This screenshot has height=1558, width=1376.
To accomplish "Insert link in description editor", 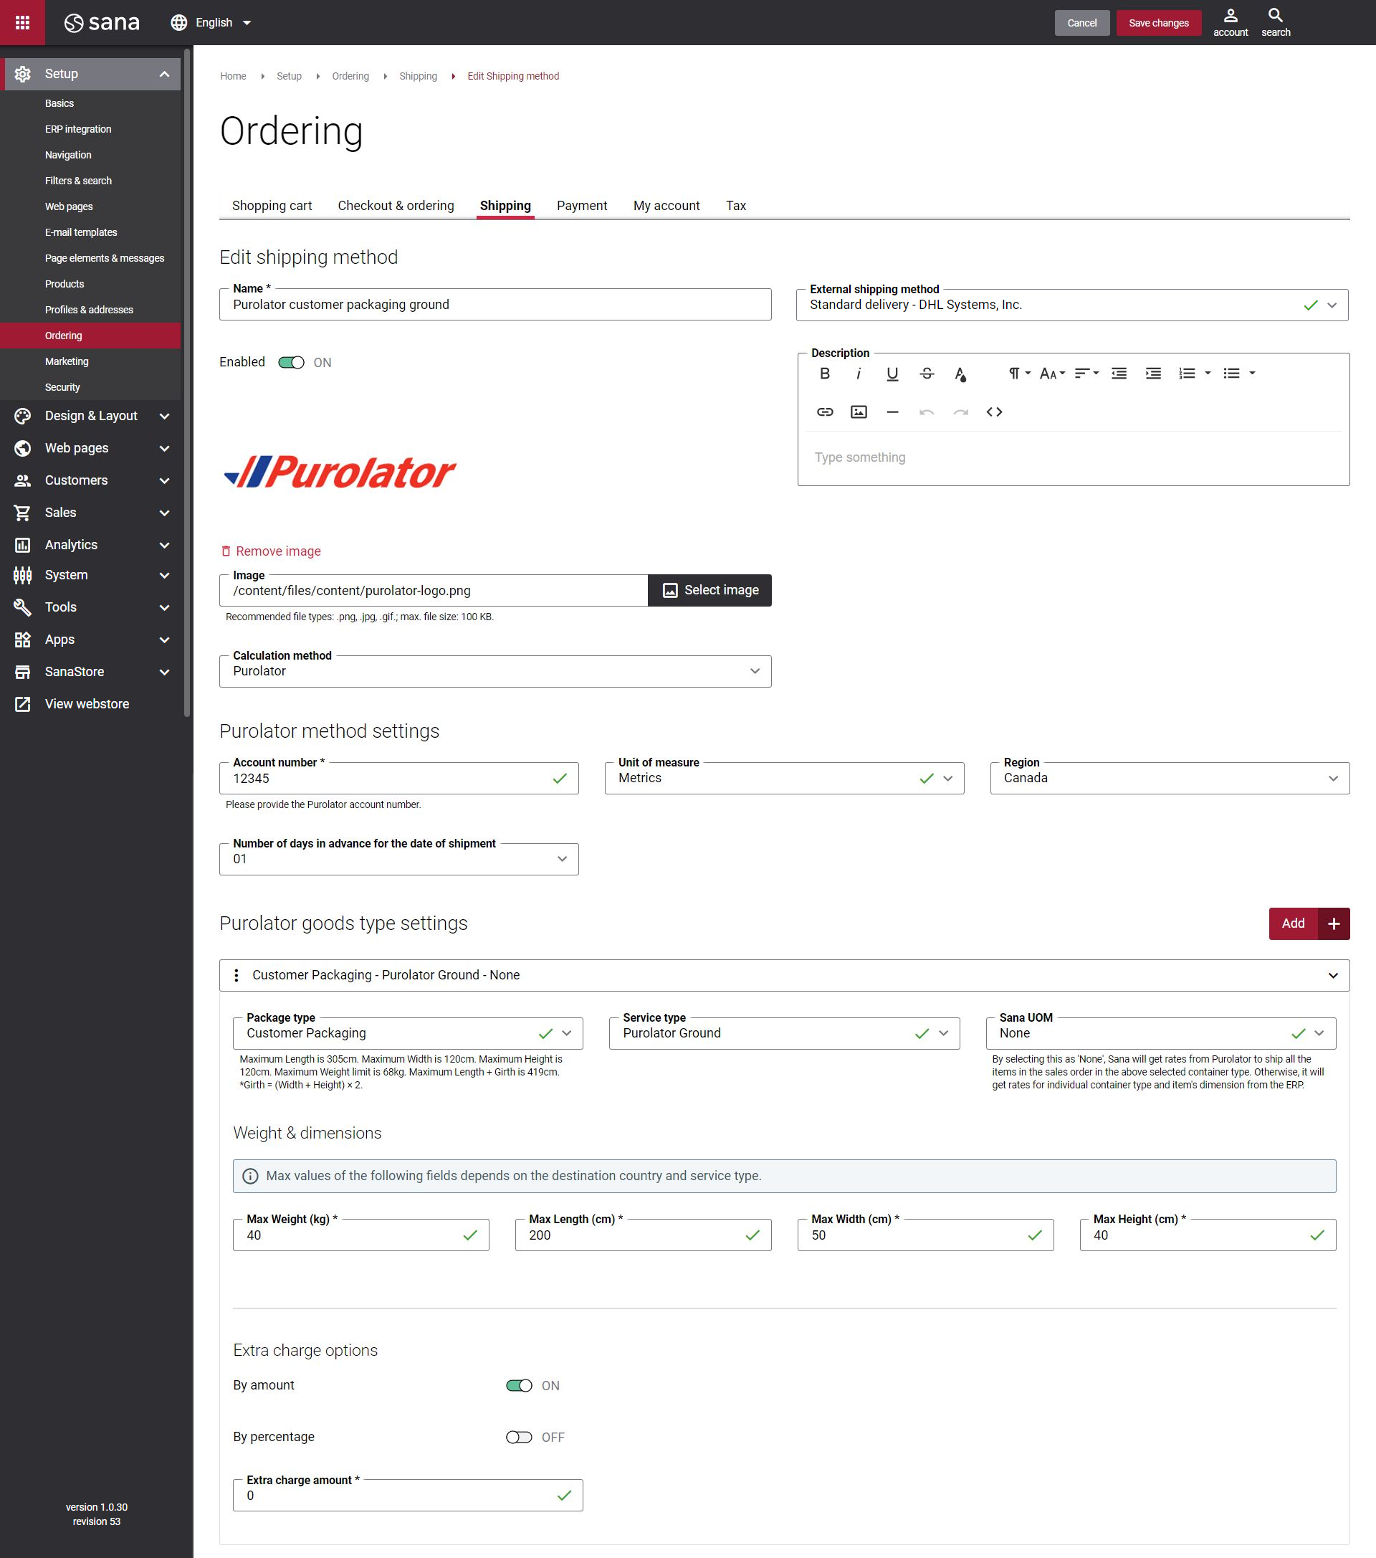I will point(824,412).
